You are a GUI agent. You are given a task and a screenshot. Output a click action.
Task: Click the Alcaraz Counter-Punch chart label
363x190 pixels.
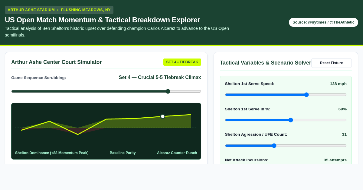point(177,153)
